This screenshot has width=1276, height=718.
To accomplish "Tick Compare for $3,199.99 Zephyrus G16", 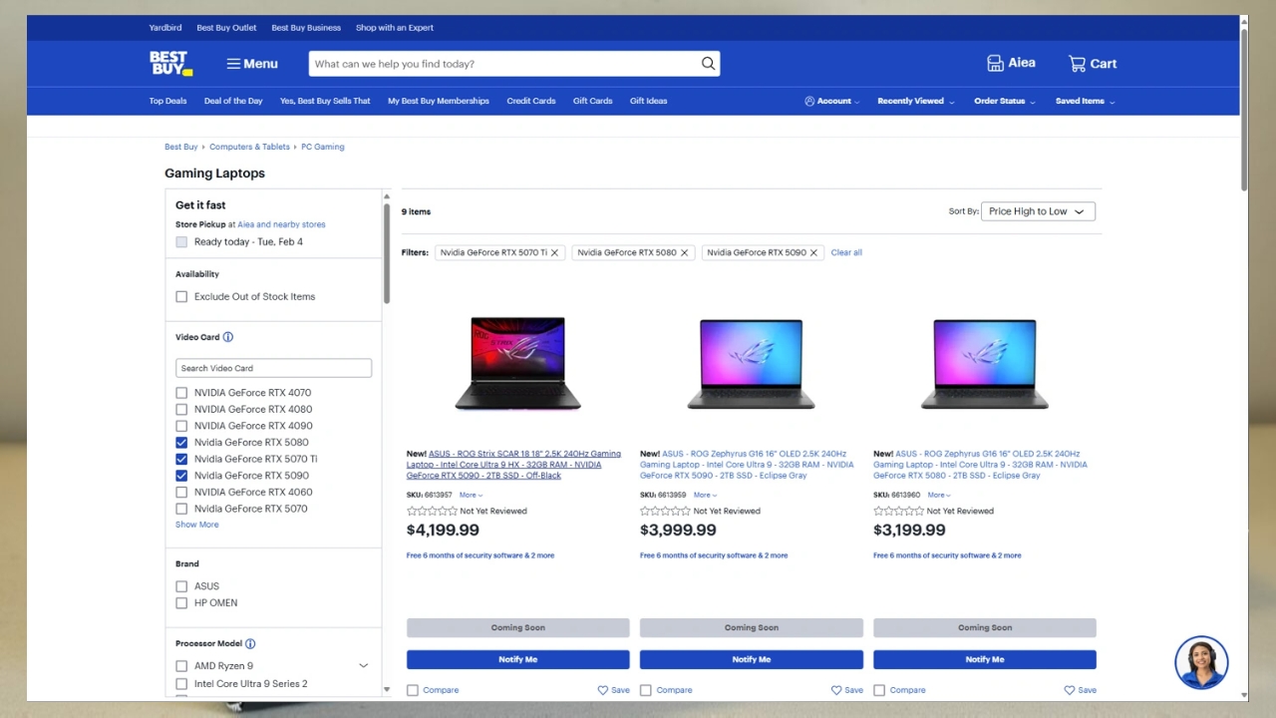I will tap(879, 690).
